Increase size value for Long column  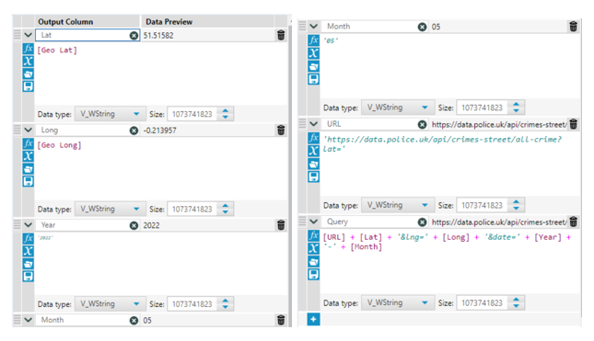226,206
